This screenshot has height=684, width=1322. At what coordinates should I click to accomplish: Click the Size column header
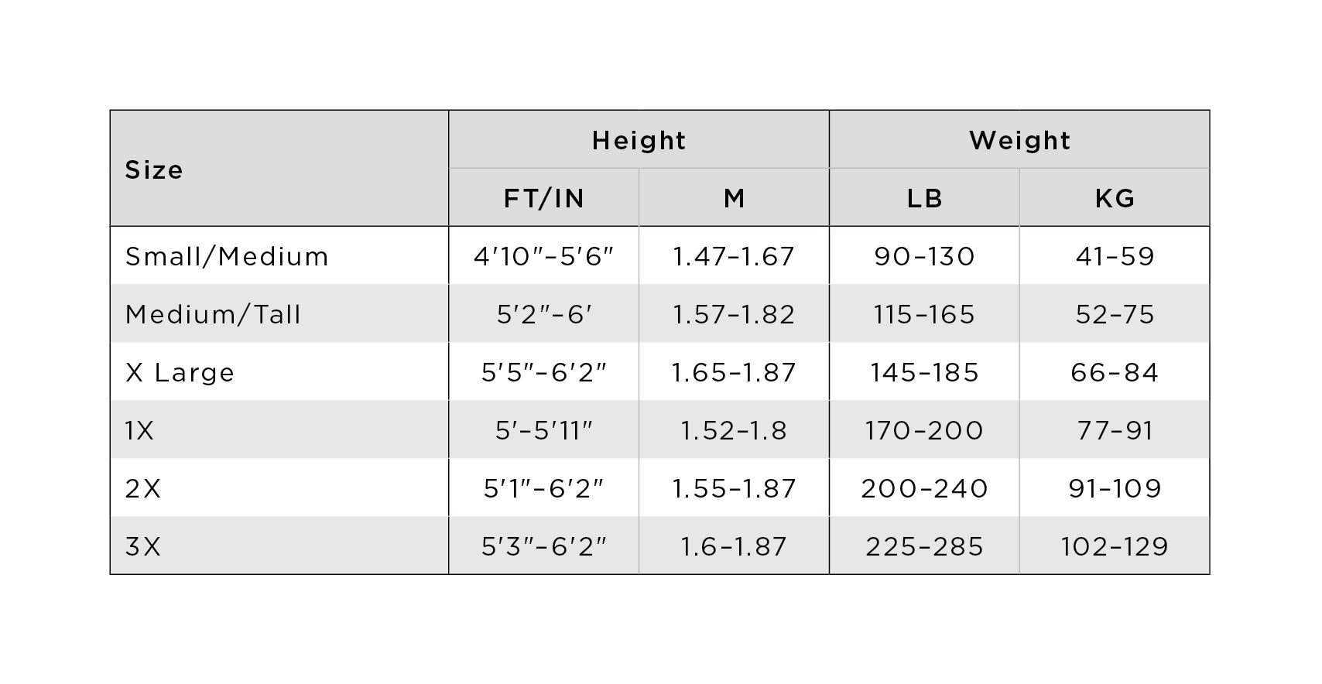coord(154,169)
